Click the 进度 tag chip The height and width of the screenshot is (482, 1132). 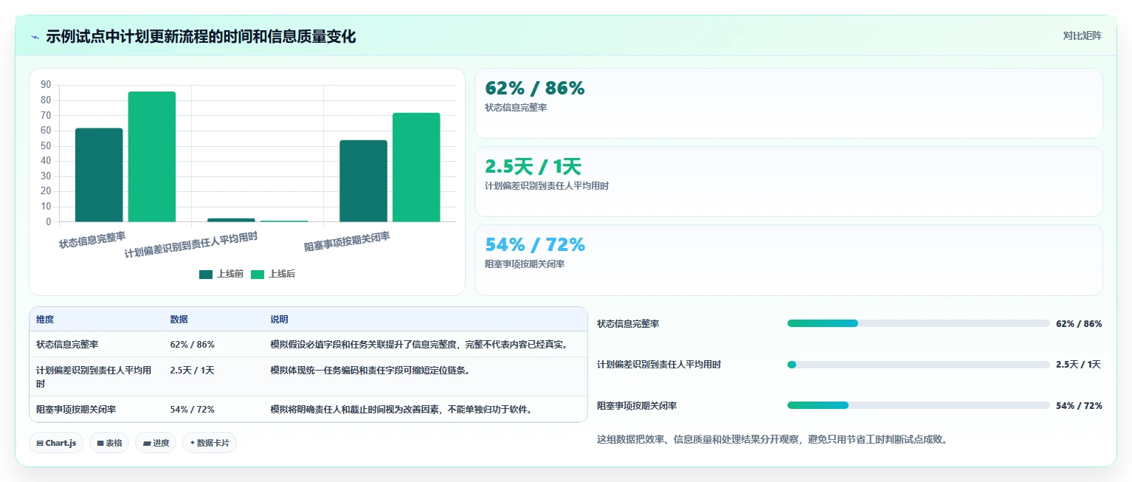coord(156,443)
